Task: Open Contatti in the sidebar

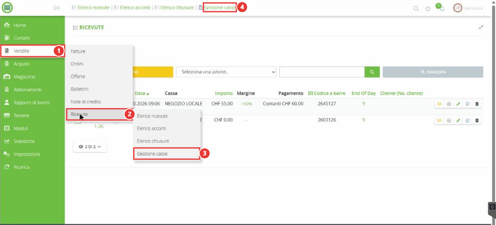Action: point(32,38)
